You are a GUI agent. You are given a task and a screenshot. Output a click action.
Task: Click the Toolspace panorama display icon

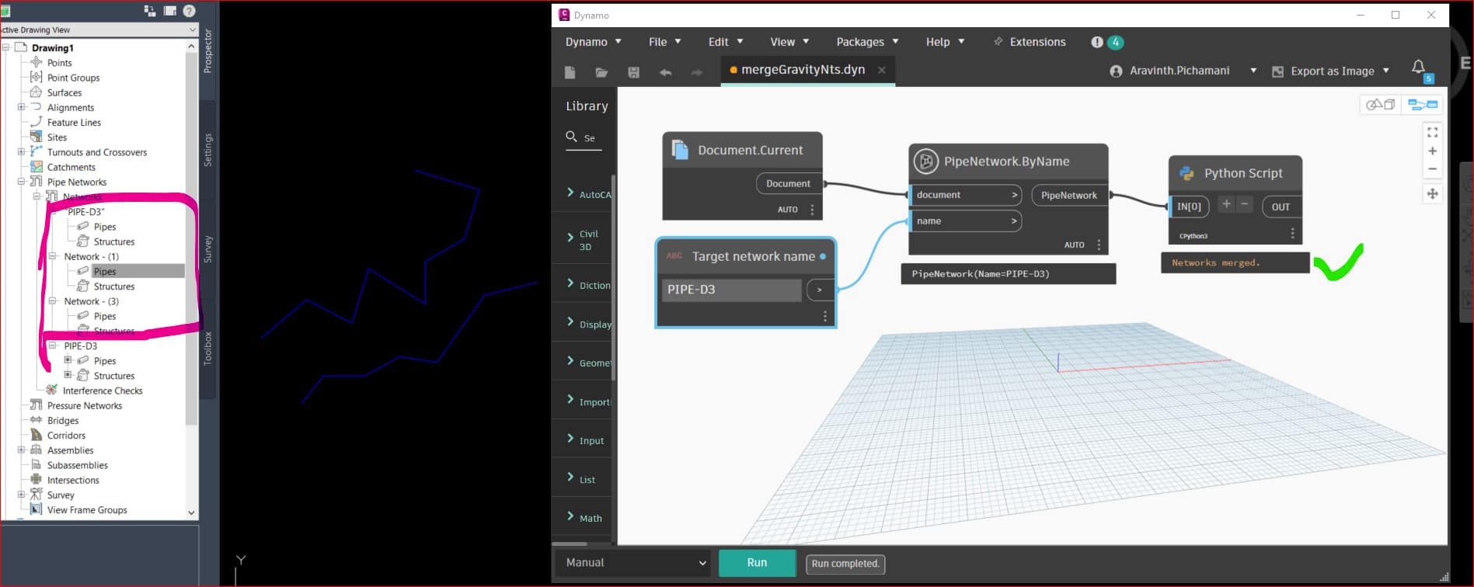pos(169,11)
